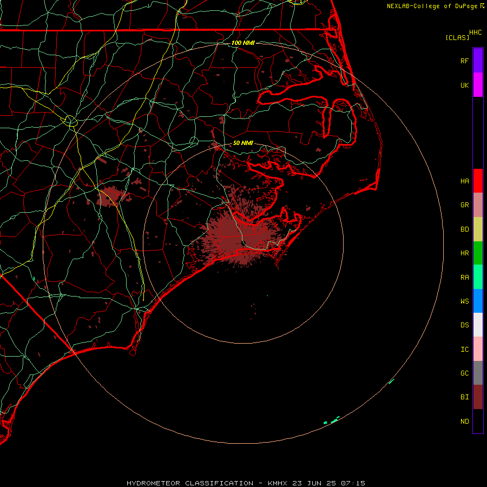Click the BI brown legend swatch

pyautogui.click(x=478, y=397)
